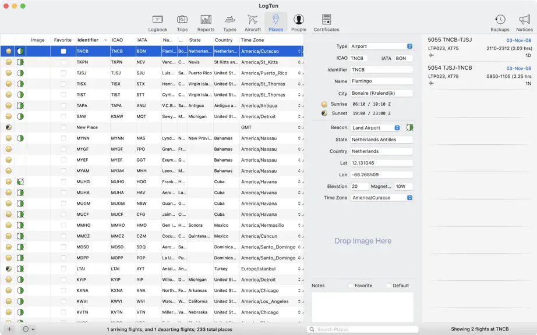The image size is (537, 335).
Task: Open the Reports section
Action: tap(206, 23)
